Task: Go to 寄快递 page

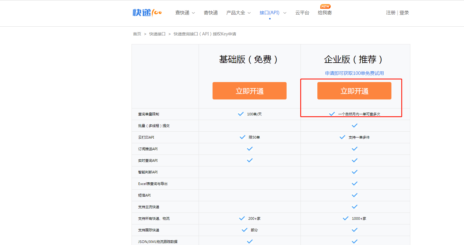Action: [x=211, y=13]
